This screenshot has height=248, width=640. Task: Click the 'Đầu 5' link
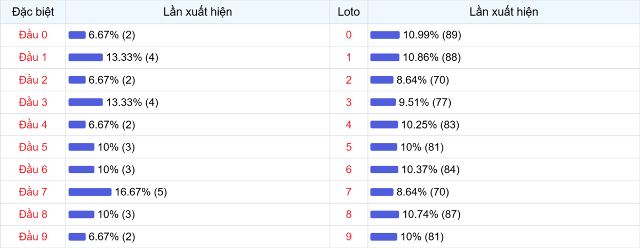click(x=33, y=147)
